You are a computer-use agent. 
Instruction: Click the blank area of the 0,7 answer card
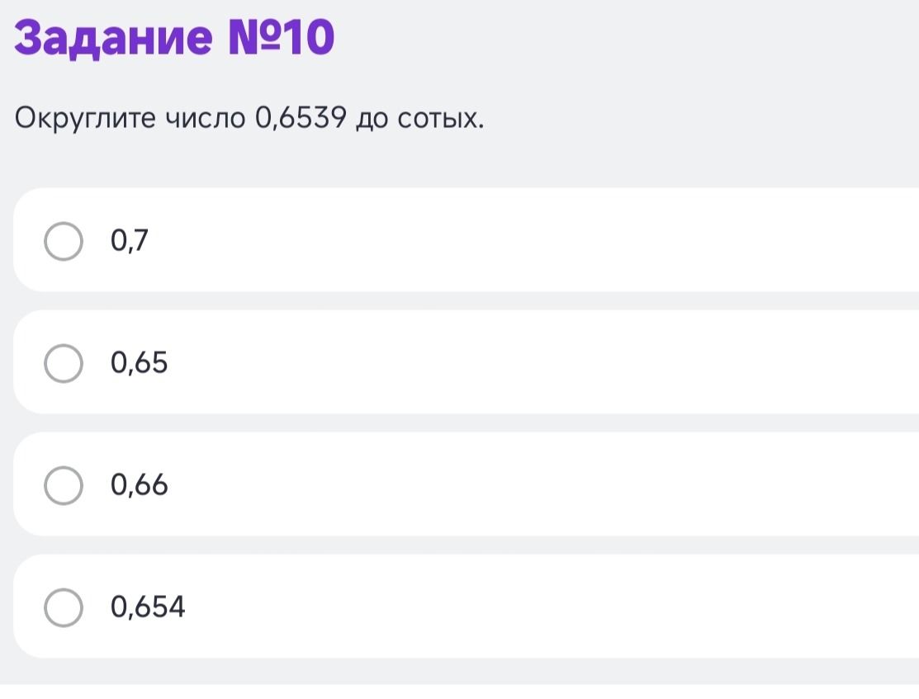point(528,239)
